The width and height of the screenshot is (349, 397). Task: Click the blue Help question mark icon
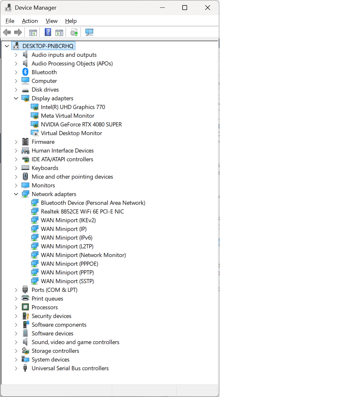[x=48, y=32]
